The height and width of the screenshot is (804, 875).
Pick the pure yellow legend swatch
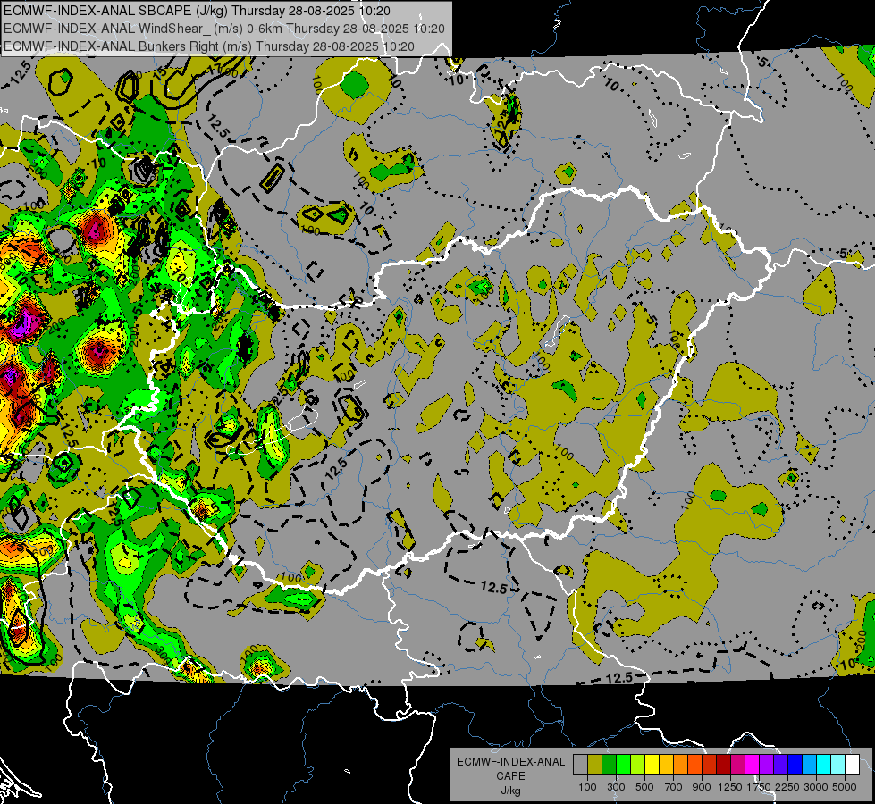[652, 764]
